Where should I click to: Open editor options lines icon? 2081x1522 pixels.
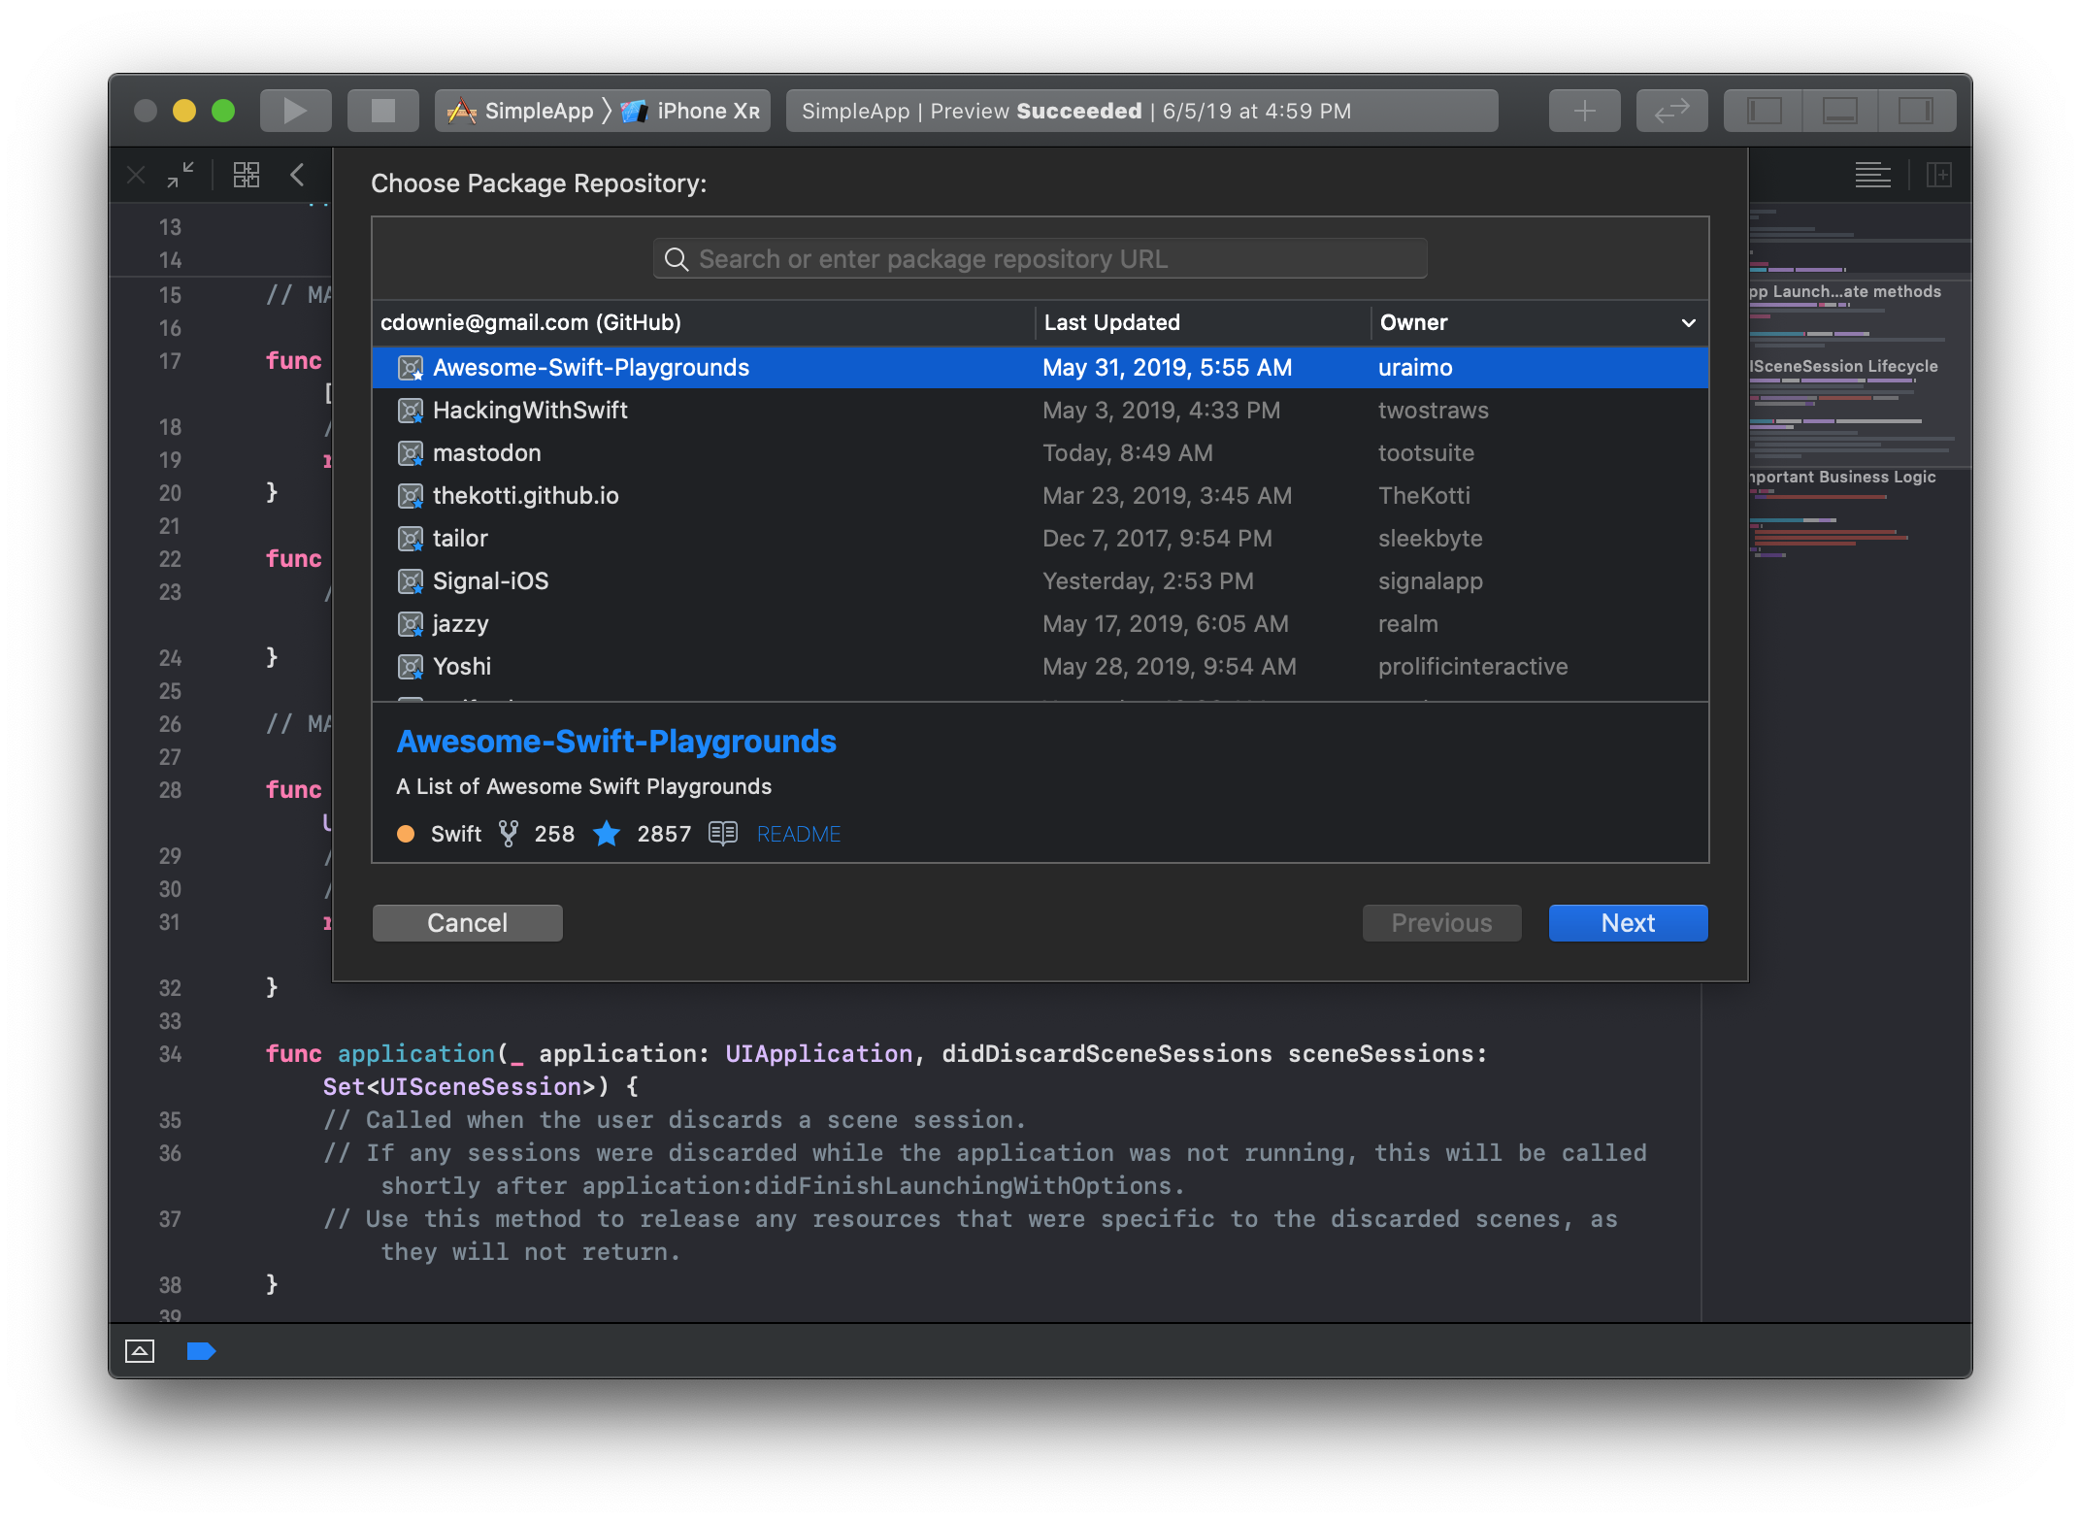click(x=1872, y=175)
